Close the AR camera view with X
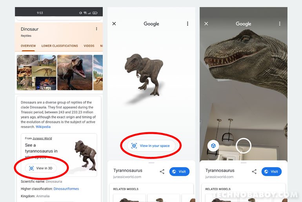This screenshot has height=202, width=302. click(x=206, y=24)
